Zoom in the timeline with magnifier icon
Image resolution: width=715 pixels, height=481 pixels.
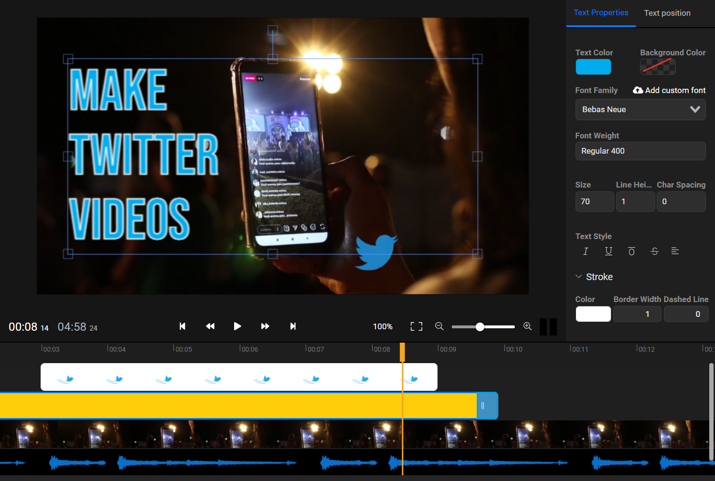click(527, 326)
